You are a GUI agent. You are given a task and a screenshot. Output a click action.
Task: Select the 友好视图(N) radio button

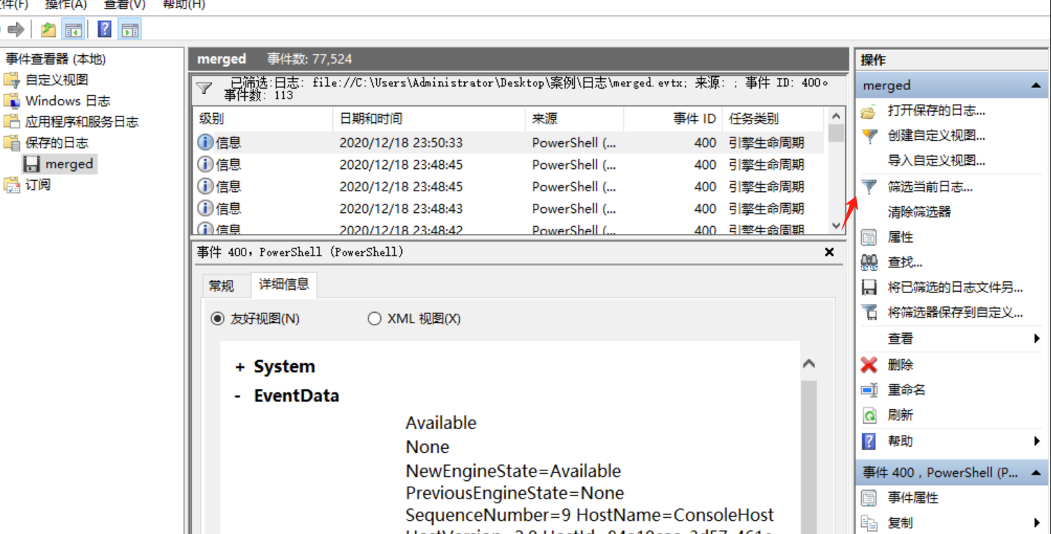coord(218,318)
